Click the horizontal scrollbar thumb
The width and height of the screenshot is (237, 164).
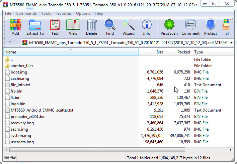pos(97,150)
